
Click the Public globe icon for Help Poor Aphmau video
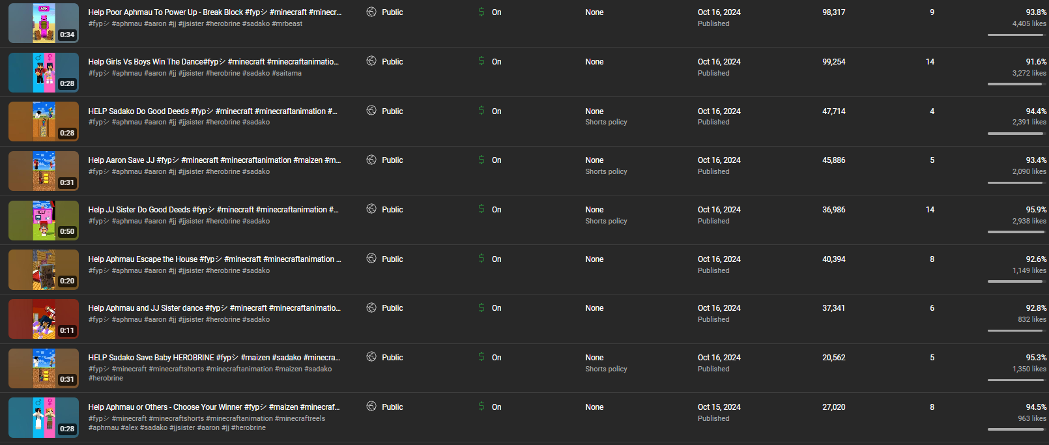[x=371, y=12]
